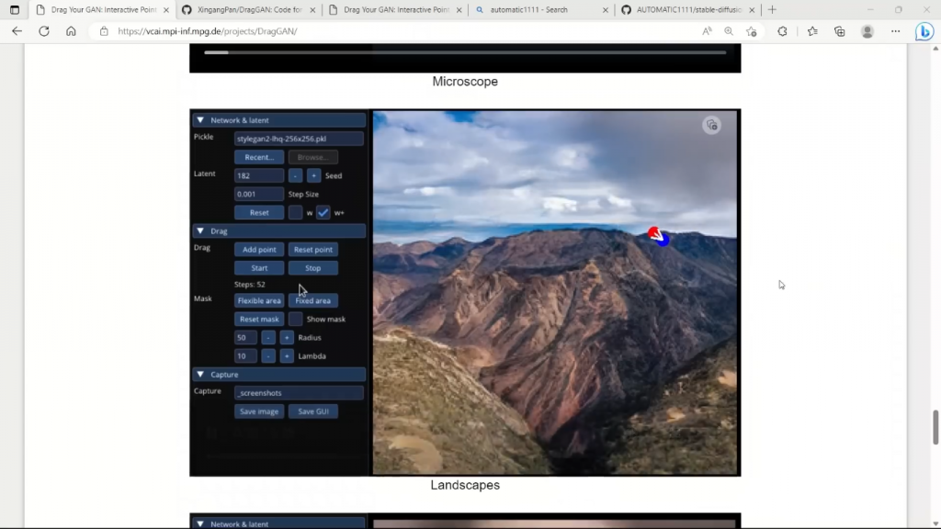The height and width of the screenshot is (529, 941).
Task: Close the first Drag Your GAN tab
Action: [166, 9]
